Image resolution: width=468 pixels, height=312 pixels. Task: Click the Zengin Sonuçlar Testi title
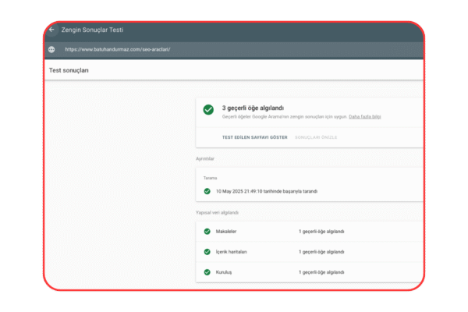[92, 30]
